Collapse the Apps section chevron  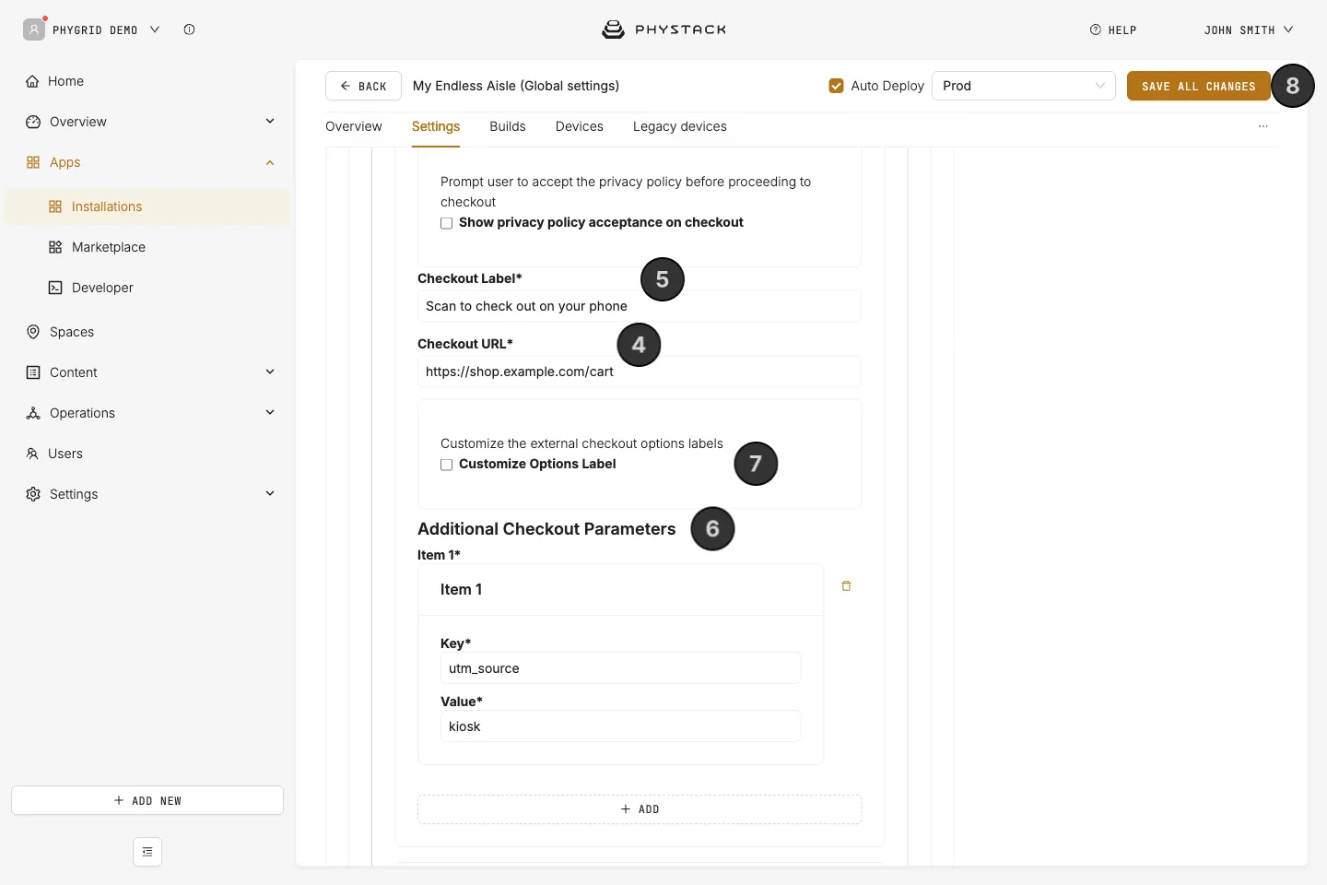(x=270, y=162)
